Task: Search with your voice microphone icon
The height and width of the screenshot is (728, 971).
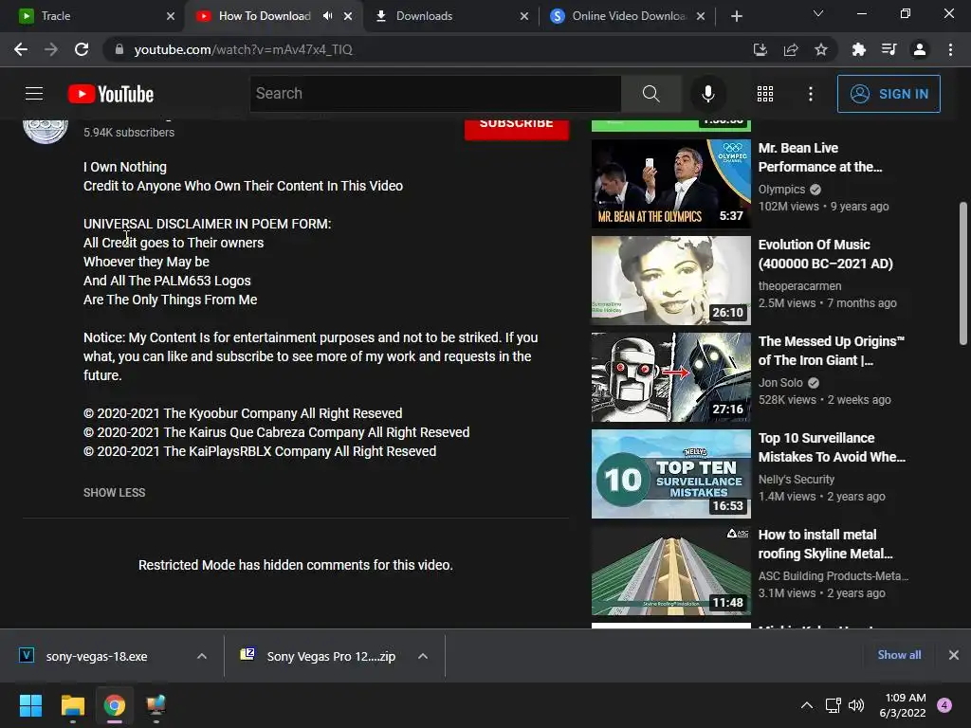Action: [x=707, y=94]
